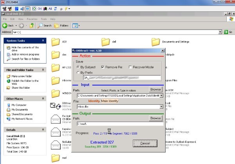Click the prefix text field in DBXtract
Image resolution: width=235 pixels, height=164 pixels.
coord(122,78)
